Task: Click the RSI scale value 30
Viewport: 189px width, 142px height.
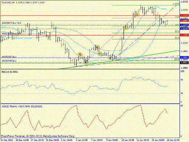Action: pyautogui.click(x=182, y=93)
